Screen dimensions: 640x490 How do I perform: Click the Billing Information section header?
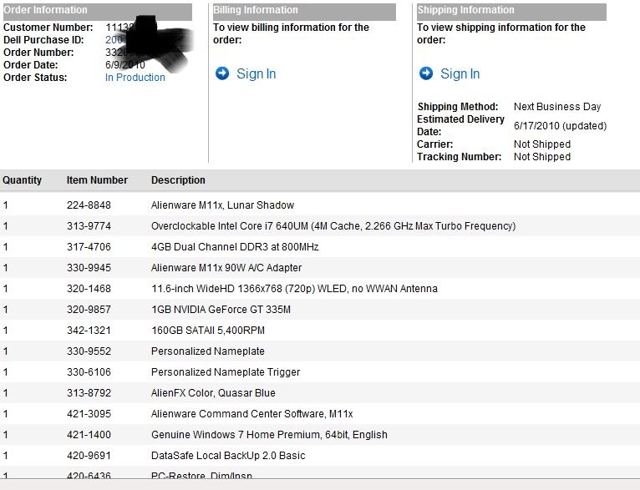coord(256,10)
